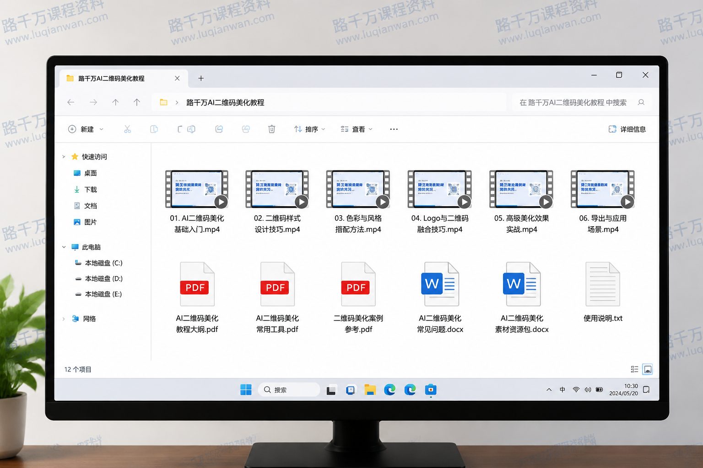The image size is (703, 468).
Task: Select Word file AI二维码美化素材资源包.docx
Action: (x=522, y=298)
